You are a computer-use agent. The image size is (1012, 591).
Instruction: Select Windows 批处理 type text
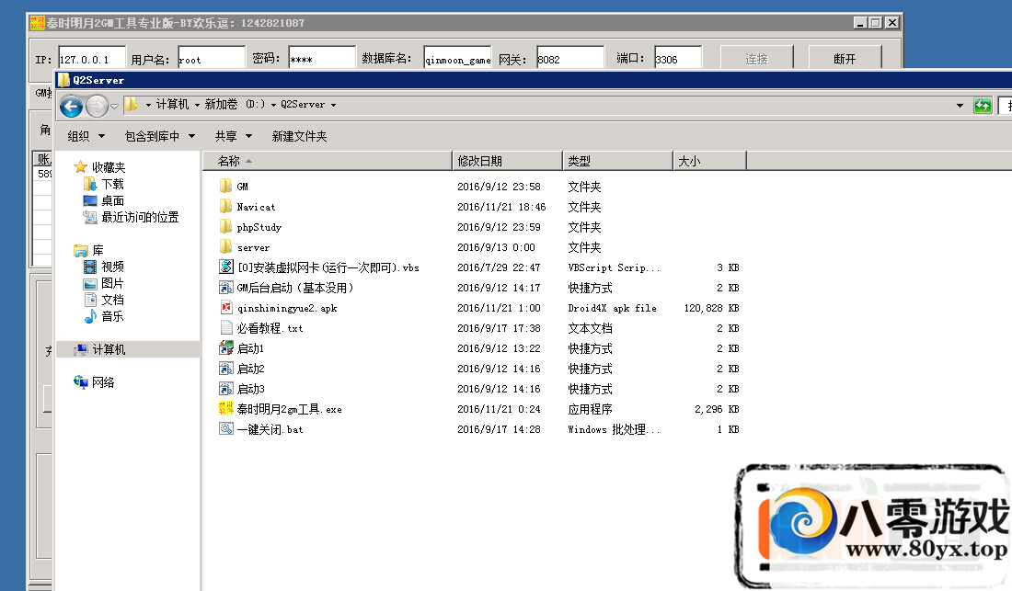(x=613, y=429)
